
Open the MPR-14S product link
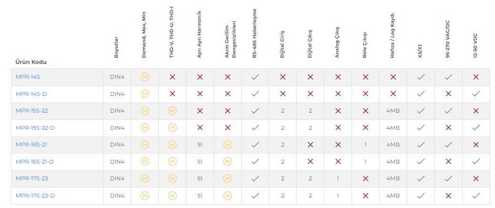28,77
